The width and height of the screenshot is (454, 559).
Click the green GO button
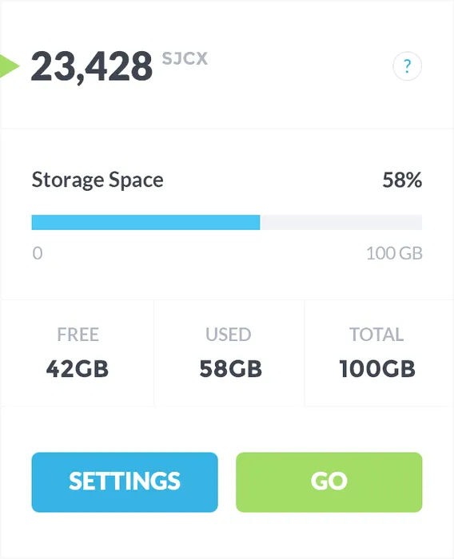point(329,482)
